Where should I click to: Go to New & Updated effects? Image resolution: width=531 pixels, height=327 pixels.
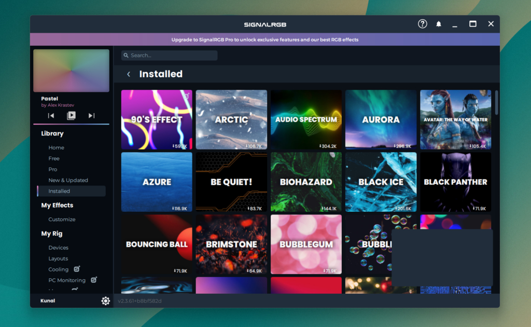[68, 180]
